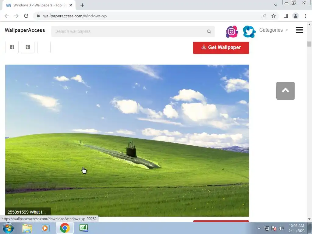This screenshot has height=234, width=312.
Task: Click the address bar URL
Action: [75, 16]
